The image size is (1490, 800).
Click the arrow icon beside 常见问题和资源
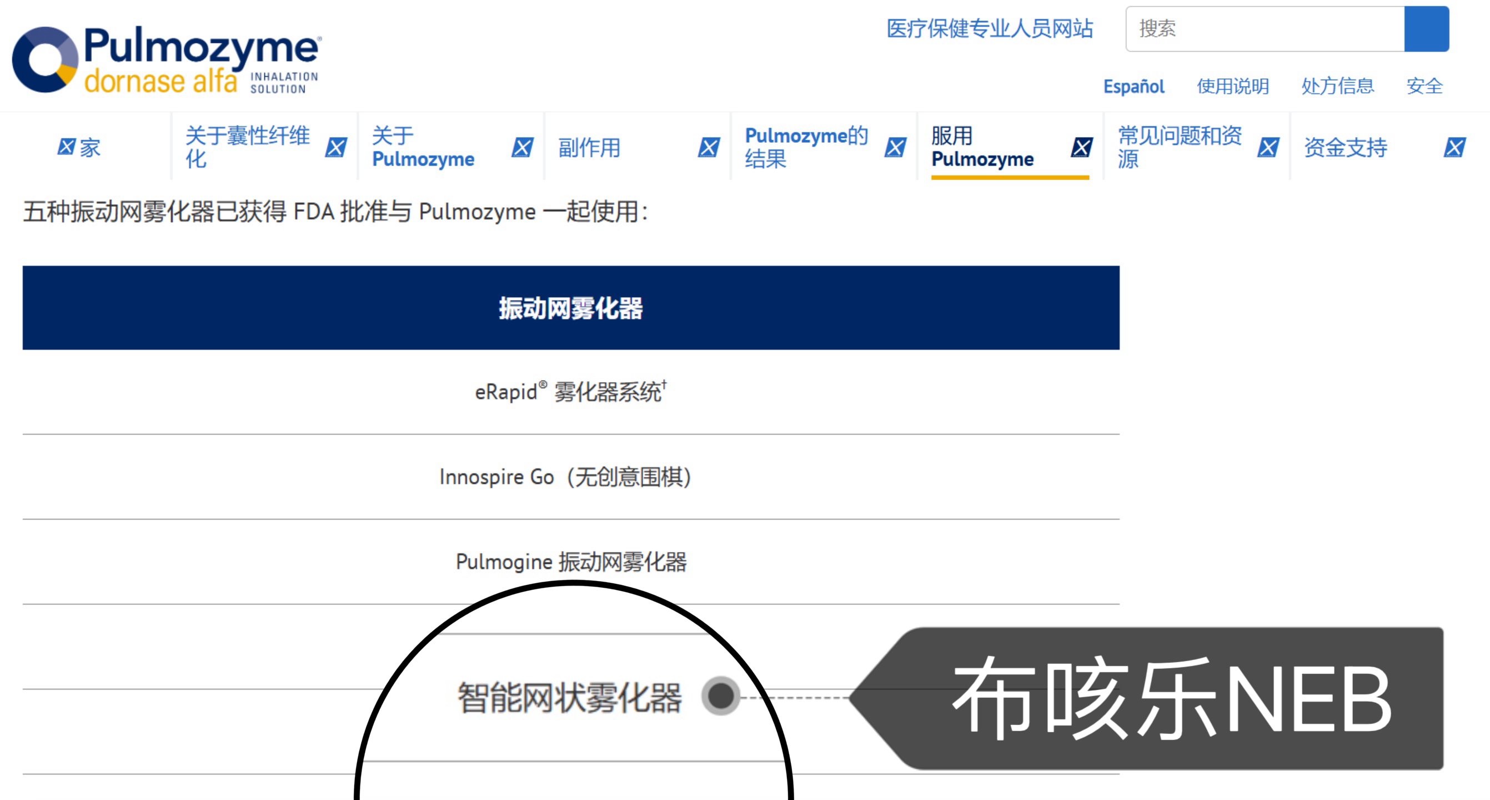(1268, 147)
